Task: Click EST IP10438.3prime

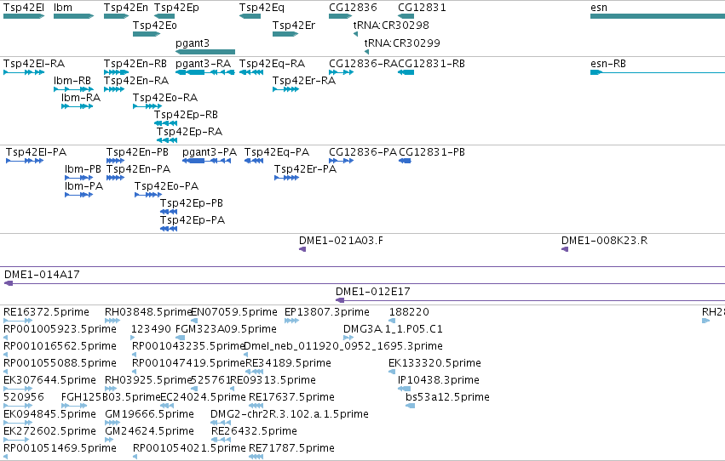Action: (x=404, y=389)
